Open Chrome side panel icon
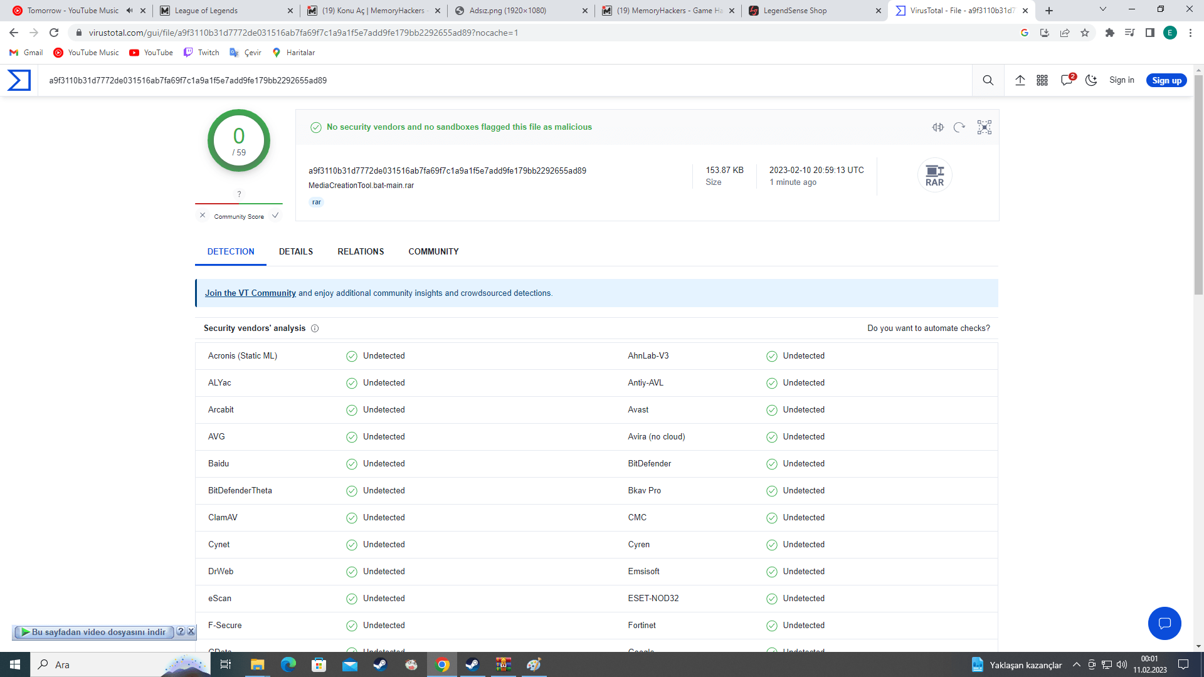 tap(1150, 33)
